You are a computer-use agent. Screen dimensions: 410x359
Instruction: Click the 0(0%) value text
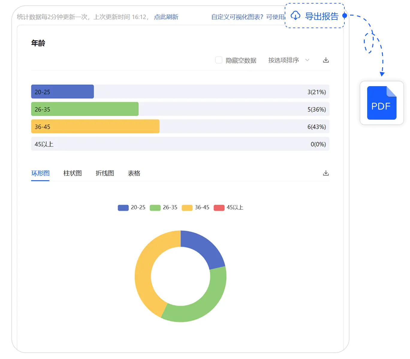[318, 144]
